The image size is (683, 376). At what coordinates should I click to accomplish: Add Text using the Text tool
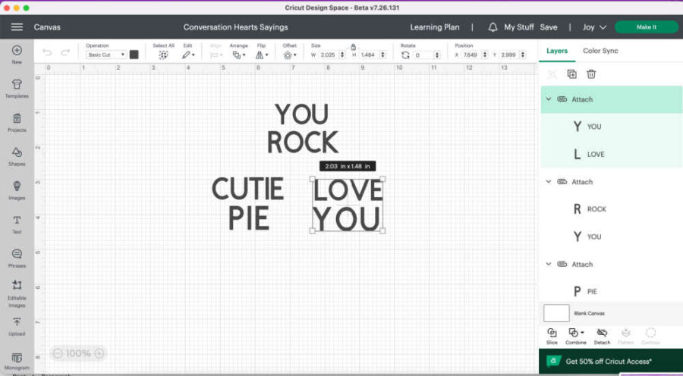coord(17,224)
